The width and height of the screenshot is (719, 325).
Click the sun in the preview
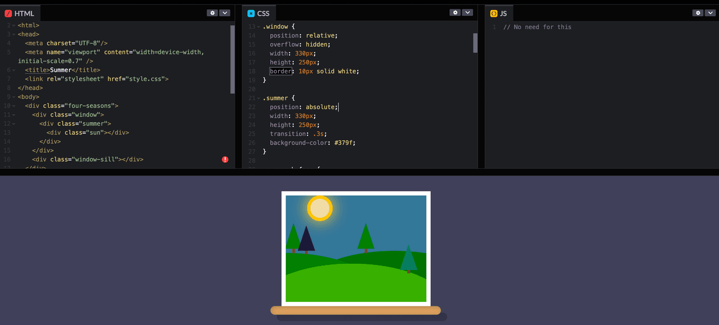[x=320, y=208]
